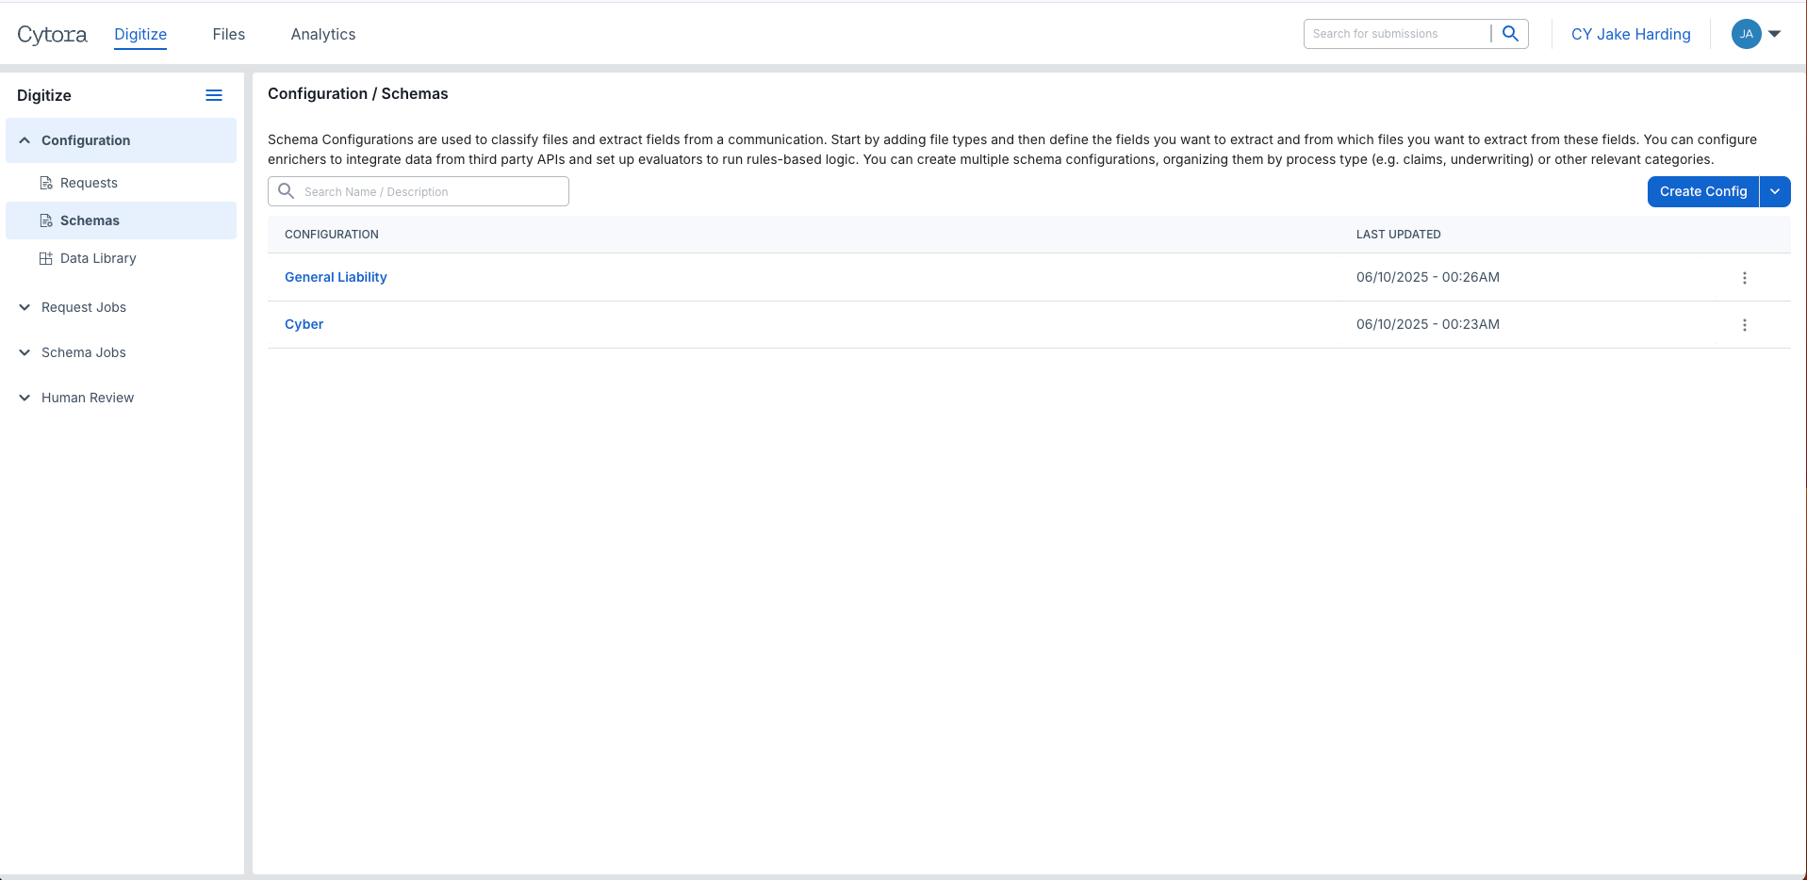Switch to the Files tab

(x=229, y=35)
